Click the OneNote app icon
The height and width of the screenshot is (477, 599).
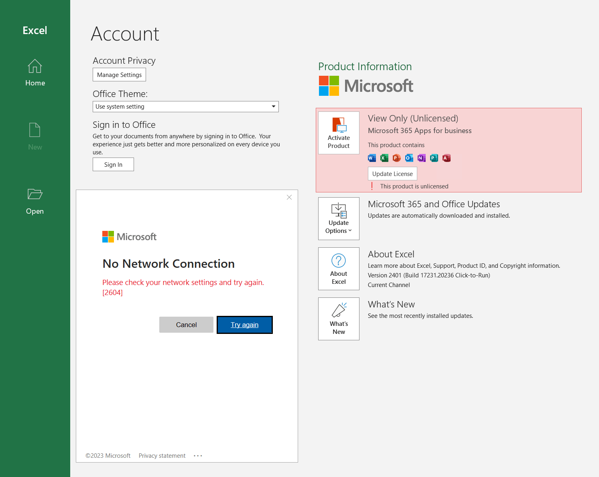point(422,158)
